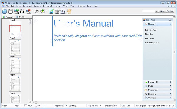Screen dimensions: 177x109
Task: Click the Task Panel title icon
Action: [x=144, y=20]
